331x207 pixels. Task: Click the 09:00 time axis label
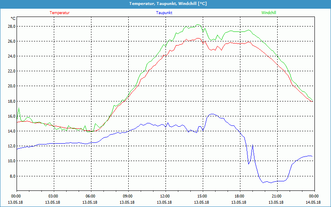coord(128,196)
